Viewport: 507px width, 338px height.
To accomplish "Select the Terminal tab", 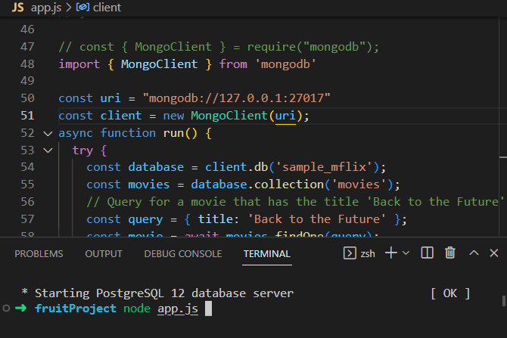I will 266,254.
